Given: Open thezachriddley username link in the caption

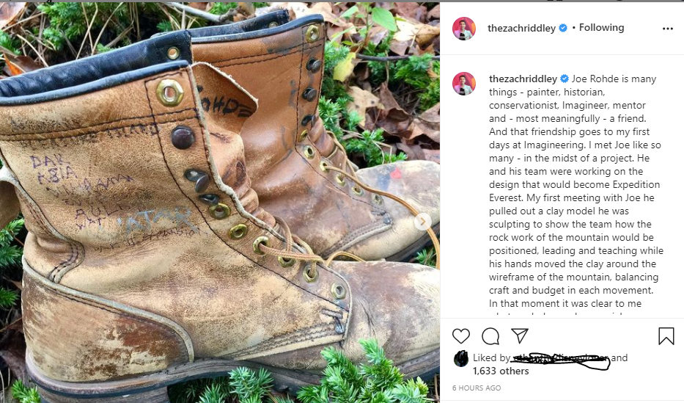Looking at the screenshot, I should (523, 79).
